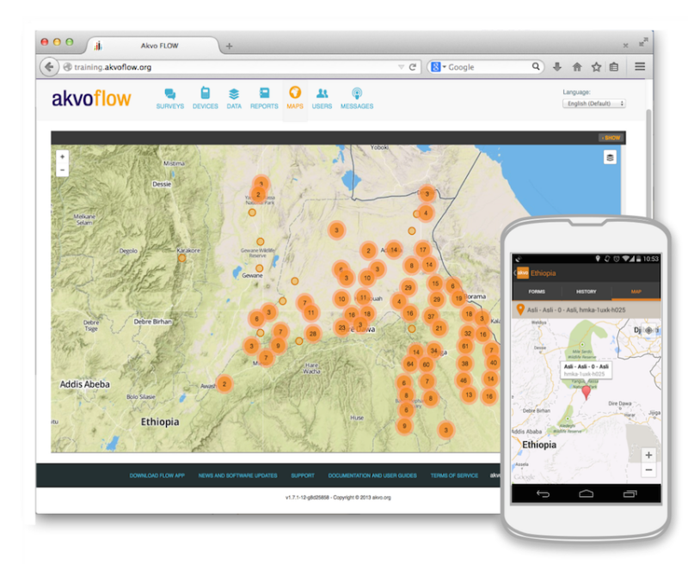This screenshot has width=688, height=564.
Task: Go back with browser back arrow
Action: pos(49,67)
